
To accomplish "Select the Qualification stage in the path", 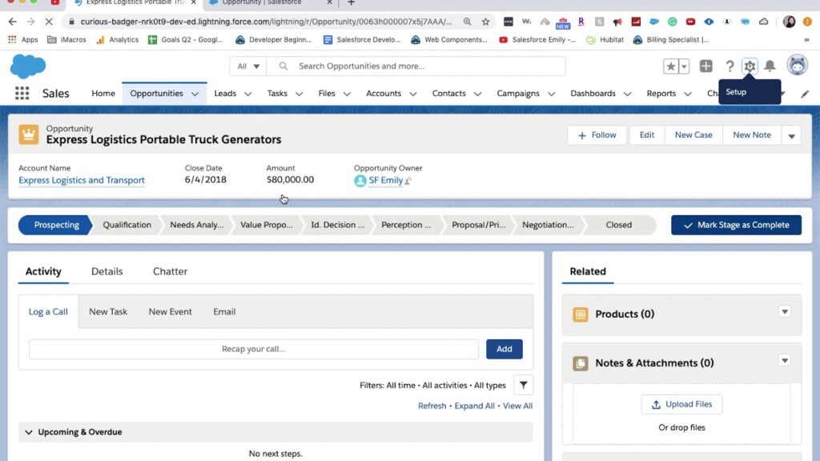I will [127, 225].
